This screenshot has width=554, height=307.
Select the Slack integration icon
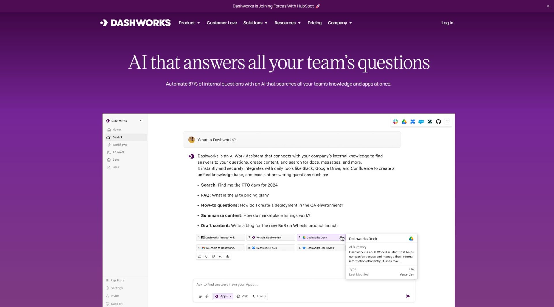(395, 121)
